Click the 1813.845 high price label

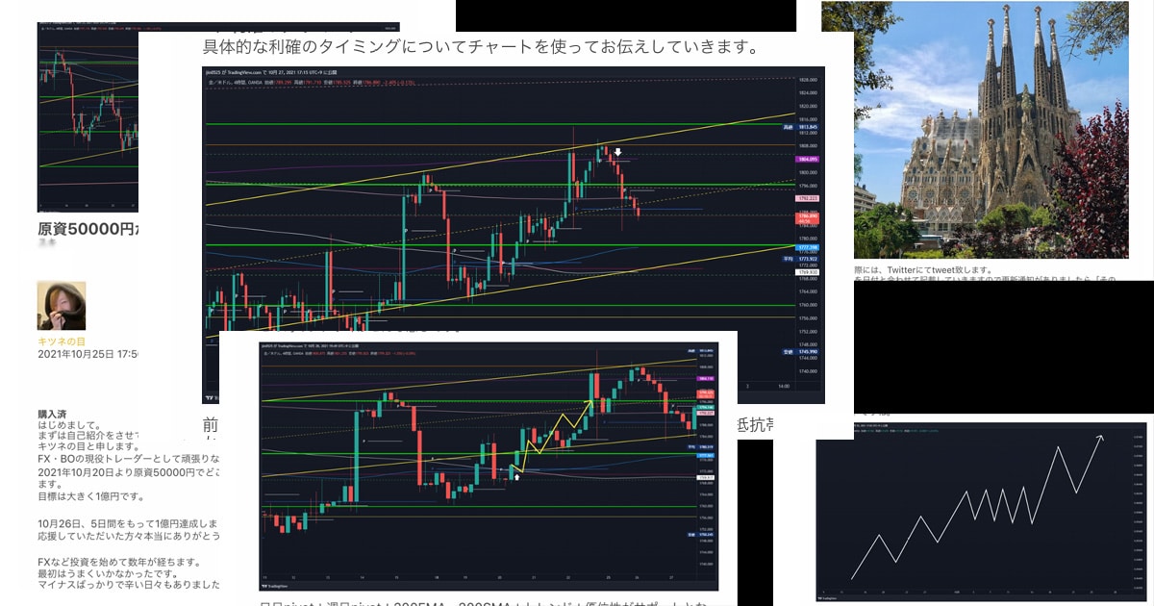(x=807, y=127)
